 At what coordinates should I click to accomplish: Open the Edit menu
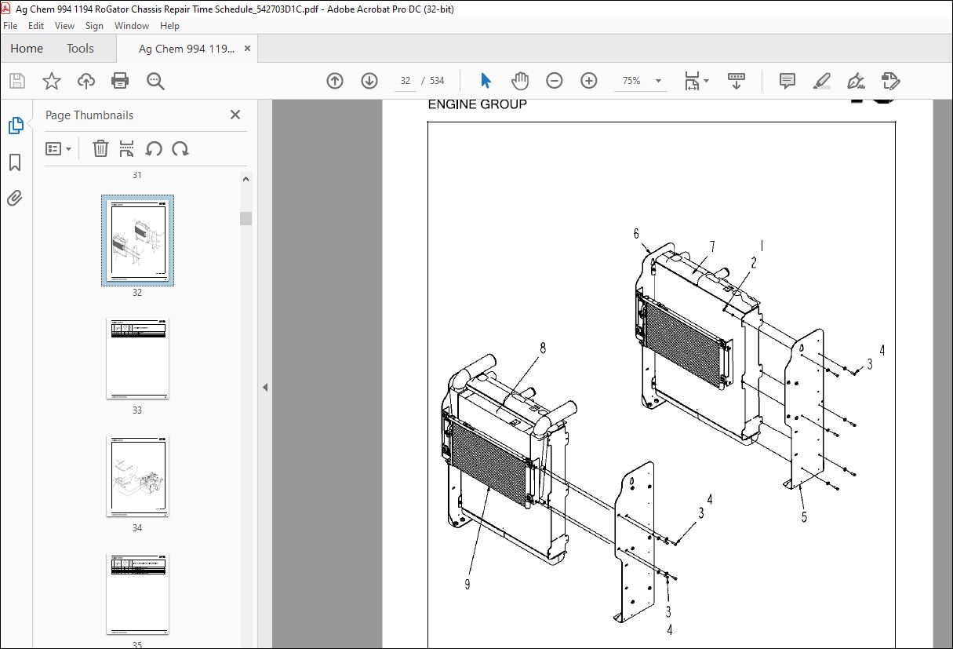(36, 26)
